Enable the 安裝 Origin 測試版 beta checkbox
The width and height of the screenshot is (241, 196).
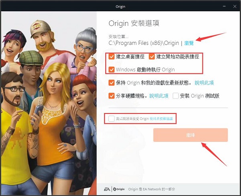[x=176, y=96]
